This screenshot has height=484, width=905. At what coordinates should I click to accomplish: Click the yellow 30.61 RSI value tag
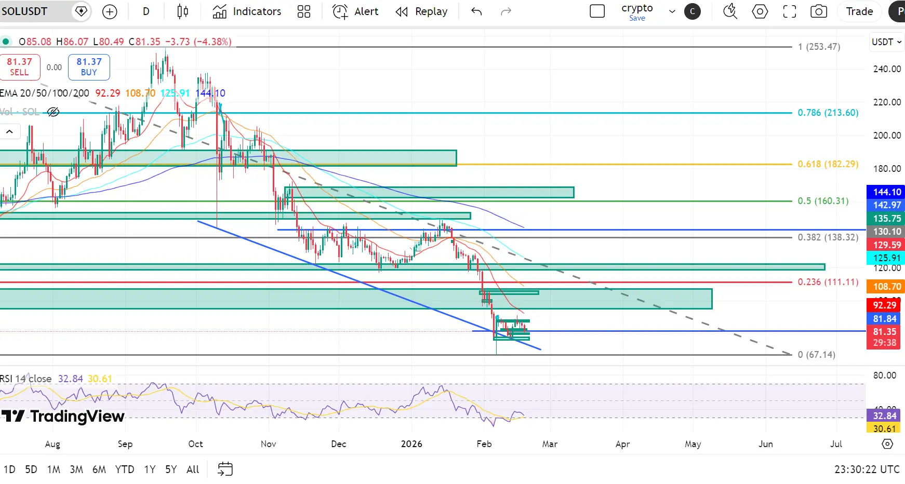(885, 428)
